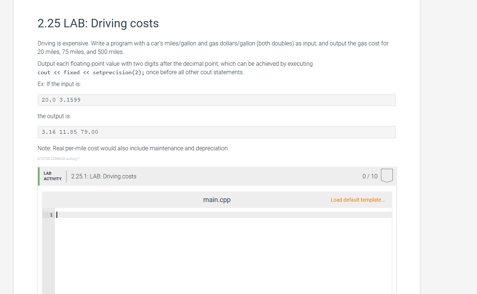Click the 413706.2298628.qx3zqy7 identifier text
Image resolution: width=477 pixels, height=294 pixels.
pyautogui.click(x=59, y=158)
